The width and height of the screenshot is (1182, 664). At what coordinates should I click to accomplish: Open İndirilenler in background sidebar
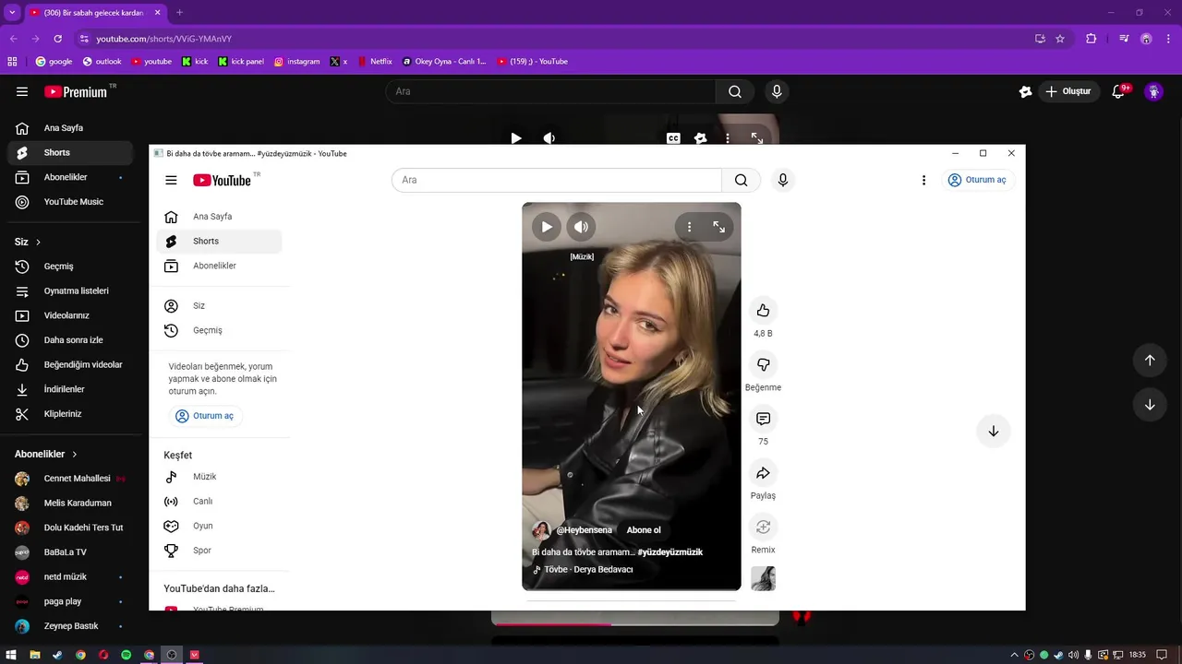(70, 389)
